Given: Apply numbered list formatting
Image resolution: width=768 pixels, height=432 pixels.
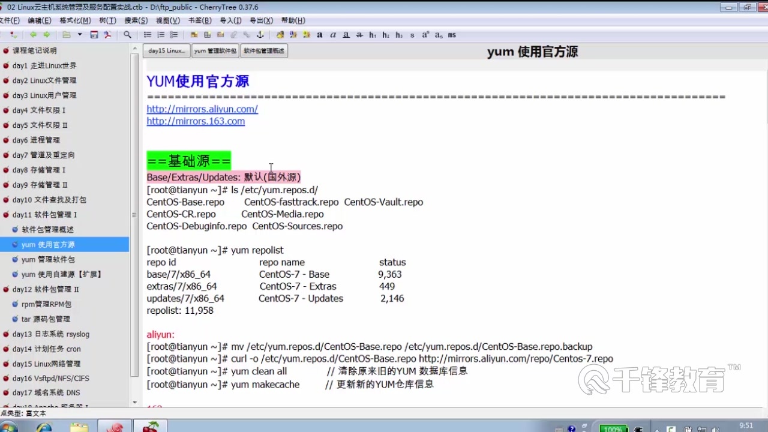Looking at the screenshot, I should coord(161,35).
